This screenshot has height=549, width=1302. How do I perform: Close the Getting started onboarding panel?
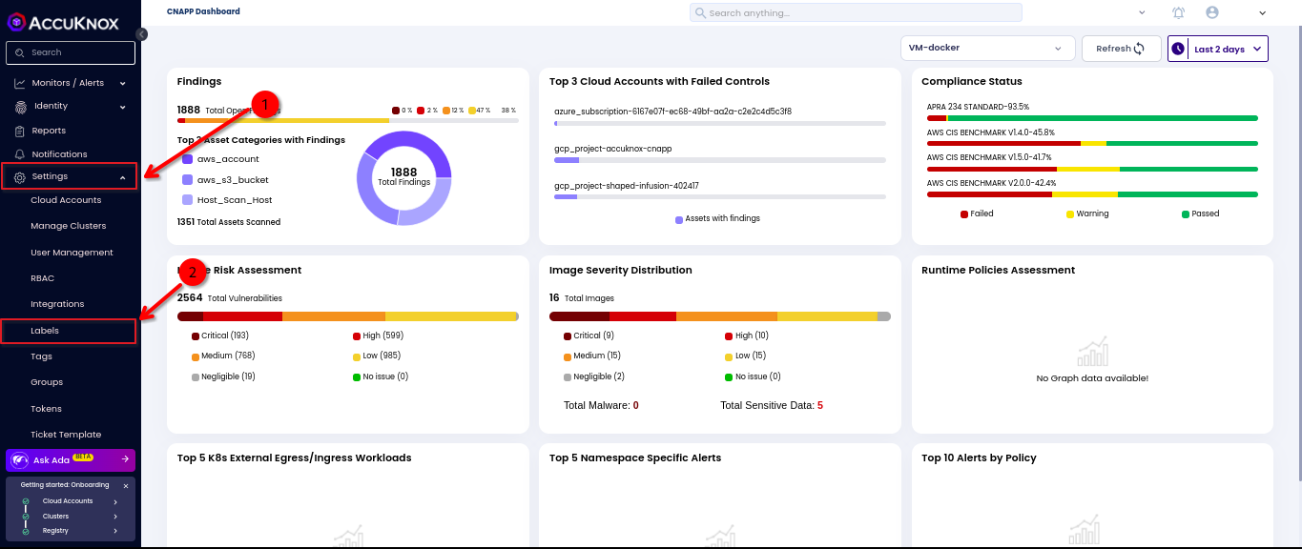pyautogui.click(x=126, y=486)
